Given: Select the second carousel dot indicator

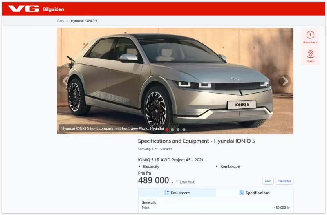Looking at the screenshot, I should pos(172,130).
